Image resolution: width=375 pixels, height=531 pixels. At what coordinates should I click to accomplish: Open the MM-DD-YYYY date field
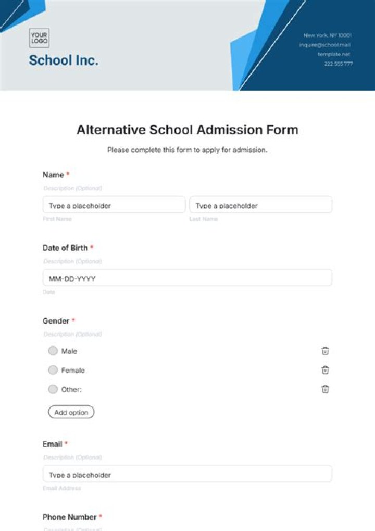pos(187,278)
